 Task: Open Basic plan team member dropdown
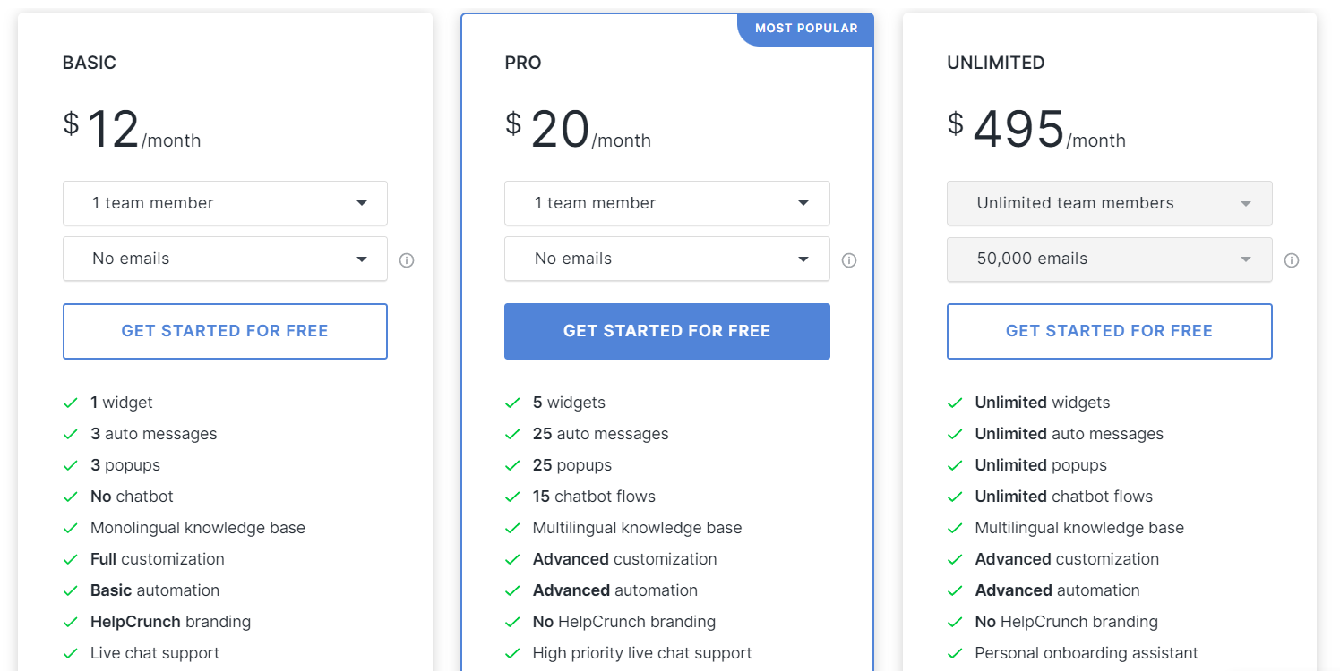click(225, 203)
